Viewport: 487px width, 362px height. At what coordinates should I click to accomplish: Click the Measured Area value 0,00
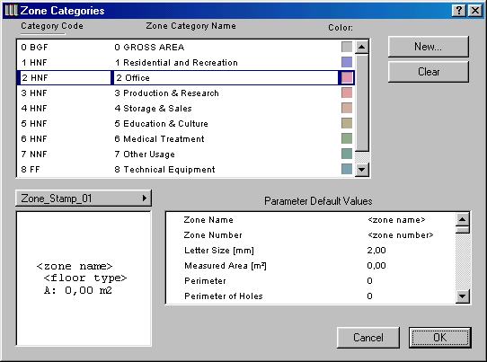(x=376, y=266)
